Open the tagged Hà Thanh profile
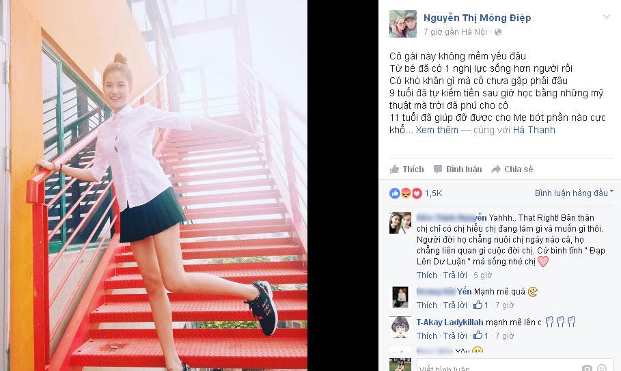621x371 pixels. click(x=534, y=130)
